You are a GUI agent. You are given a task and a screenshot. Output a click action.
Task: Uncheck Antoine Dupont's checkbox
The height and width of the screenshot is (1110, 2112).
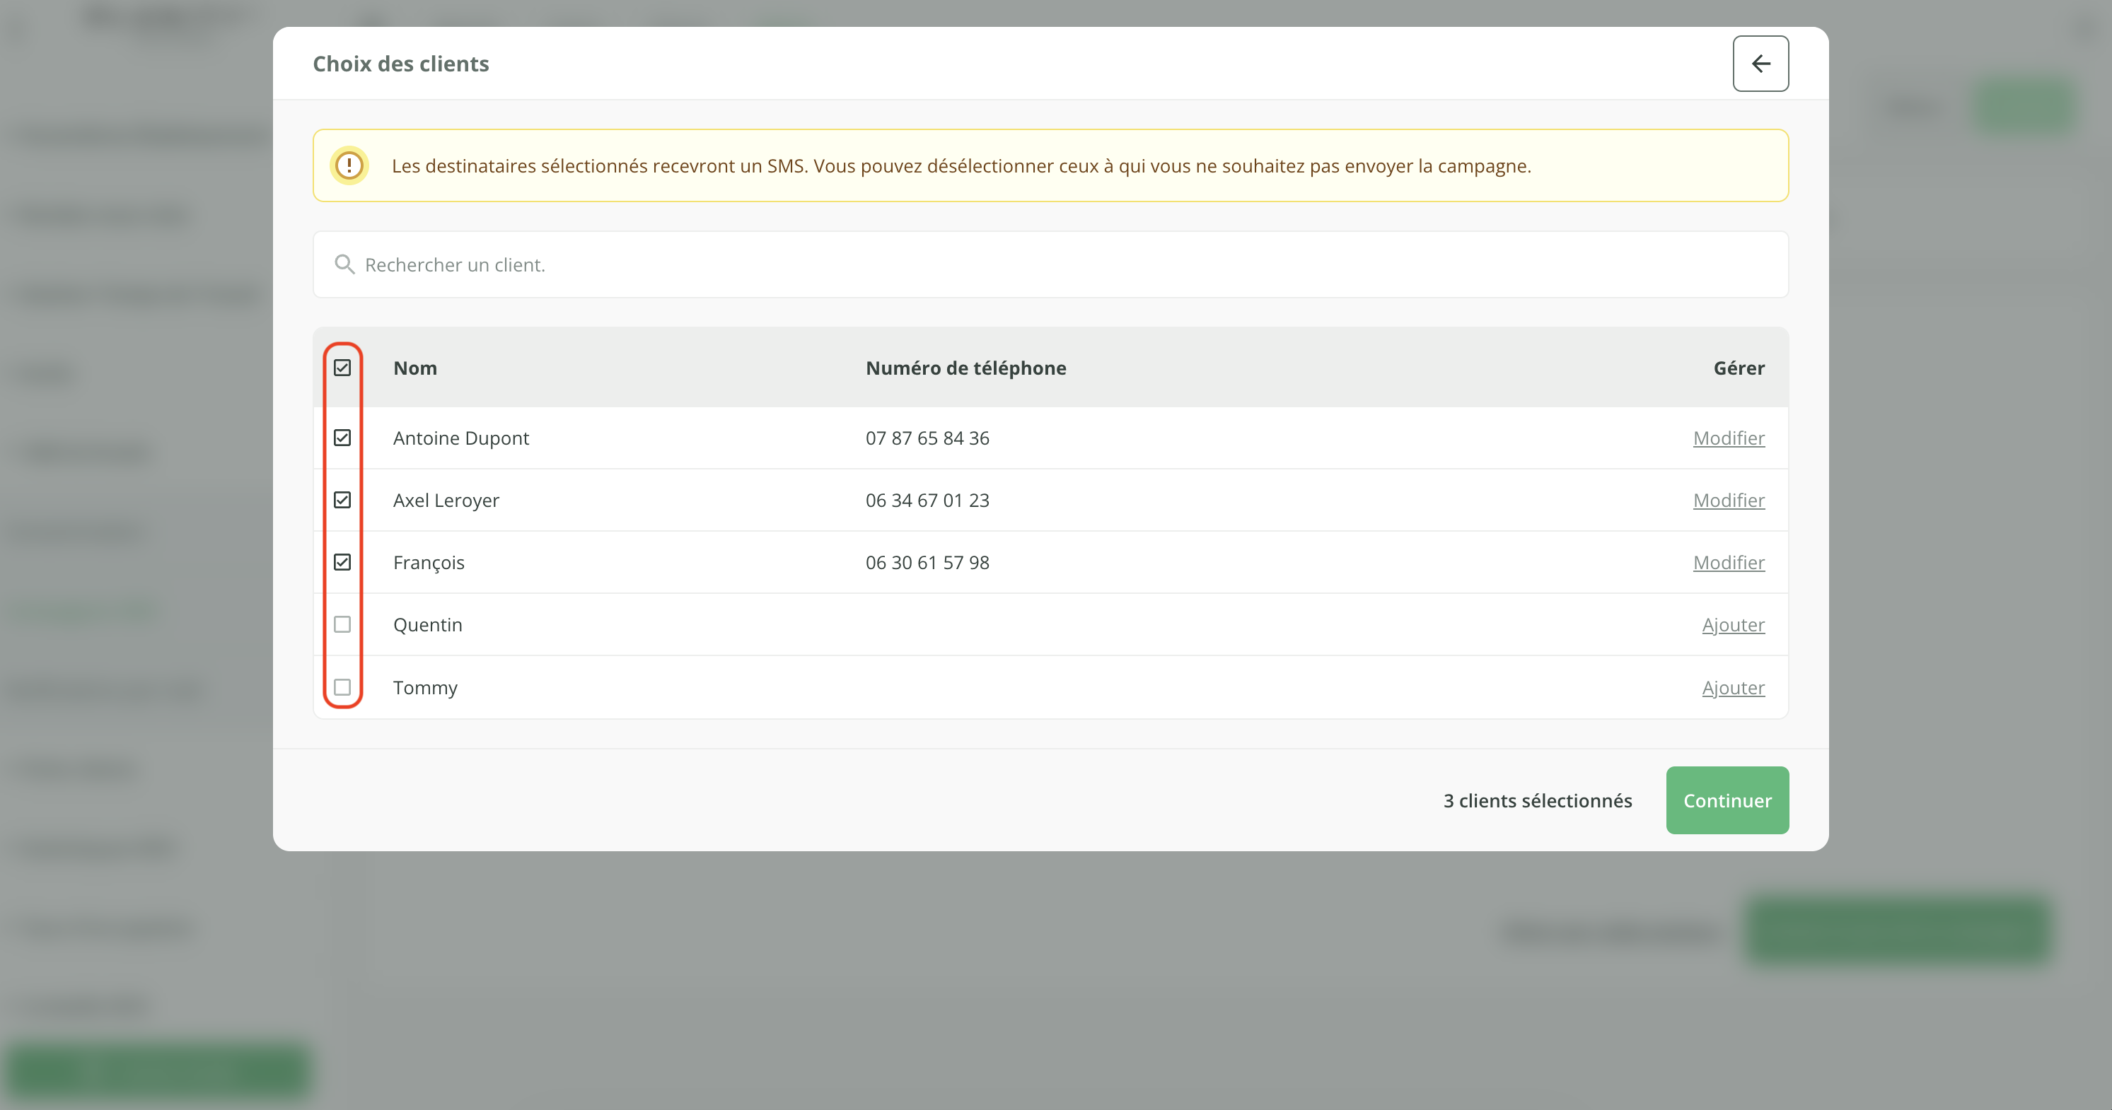[343, 438]
